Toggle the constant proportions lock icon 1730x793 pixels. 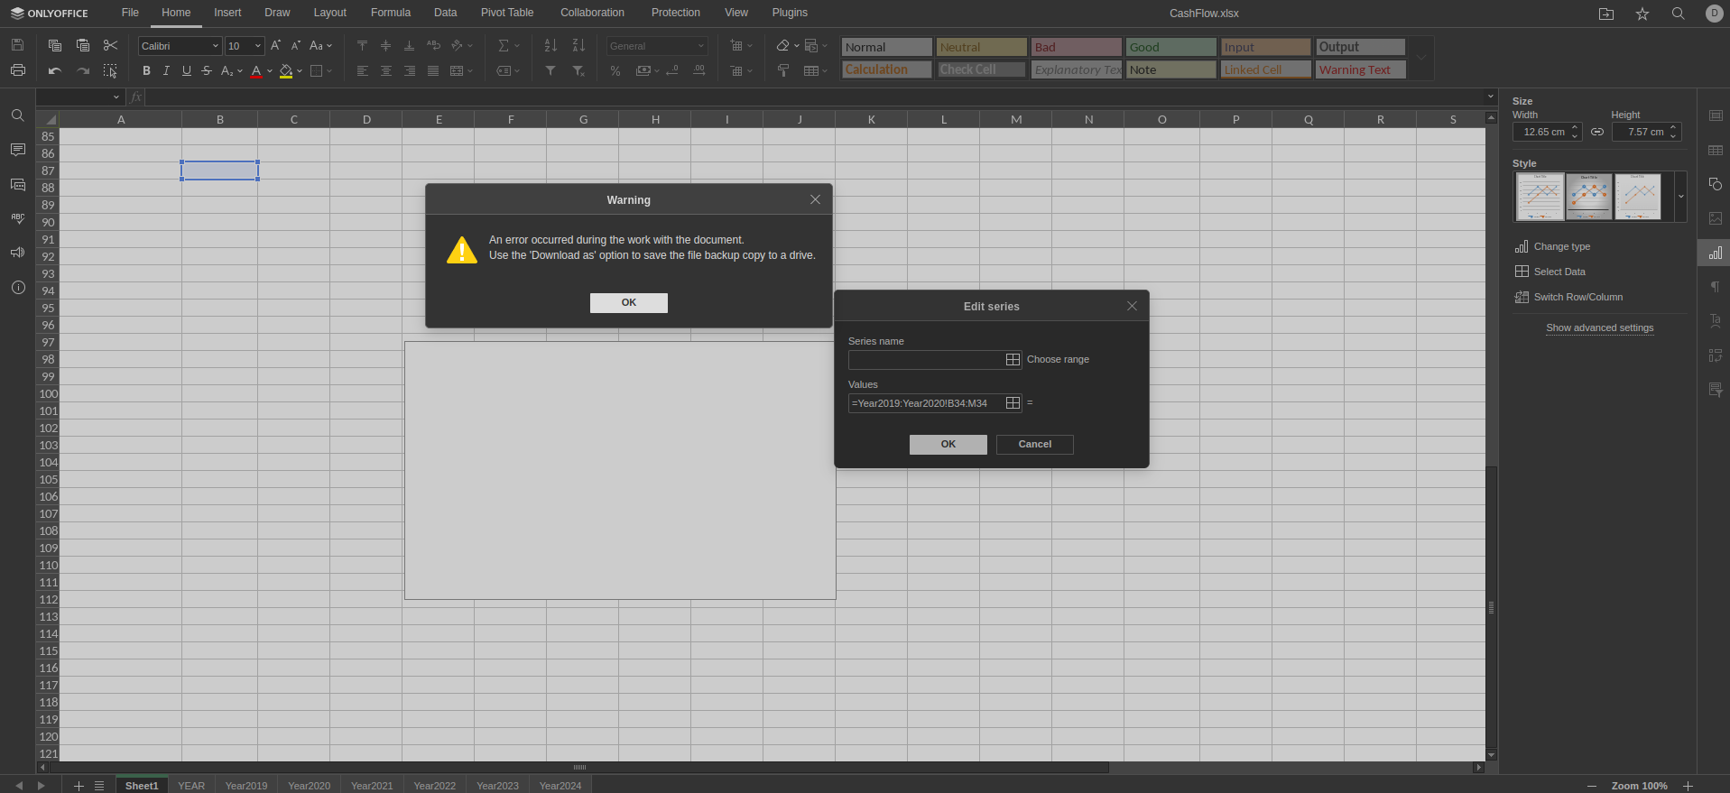(1597, 132)
